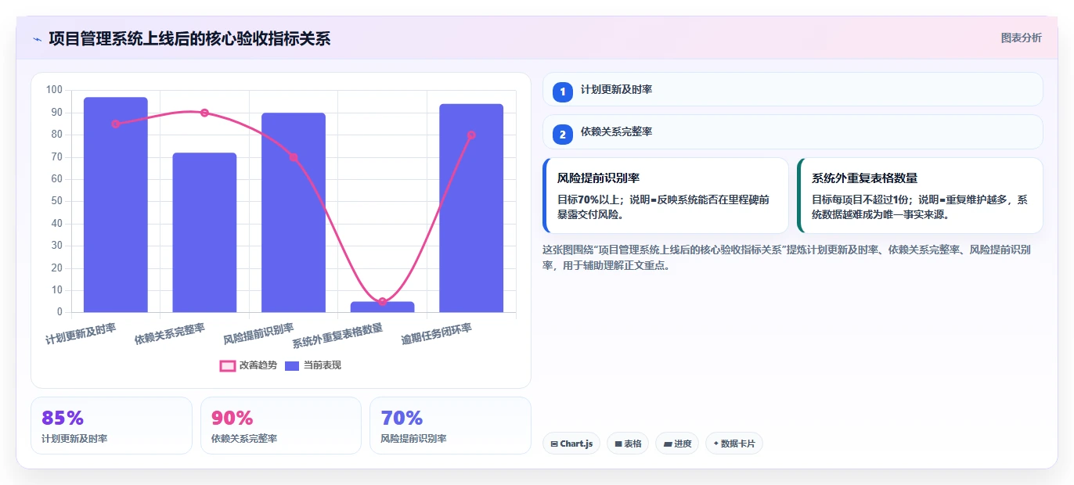Click trend line point at 逾期任务闭环率

471,135
